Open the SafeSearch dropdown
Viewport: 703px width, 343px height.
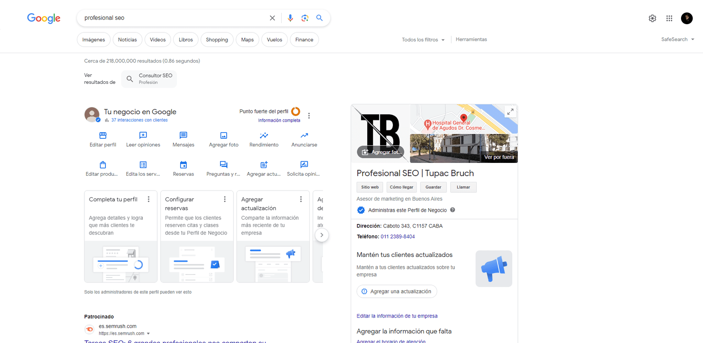(x=678, y=40)
